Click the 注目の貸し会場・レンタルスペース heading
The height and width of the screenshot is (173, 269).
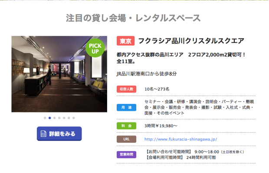click(x=133, y=18)
